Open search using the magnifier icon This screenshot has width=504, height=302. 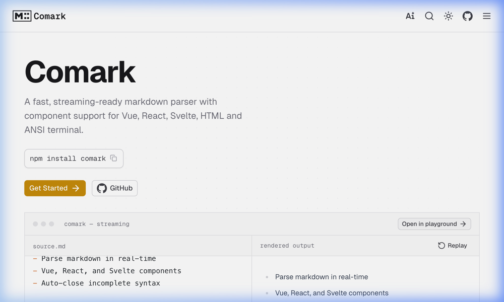tap(429, 16)
